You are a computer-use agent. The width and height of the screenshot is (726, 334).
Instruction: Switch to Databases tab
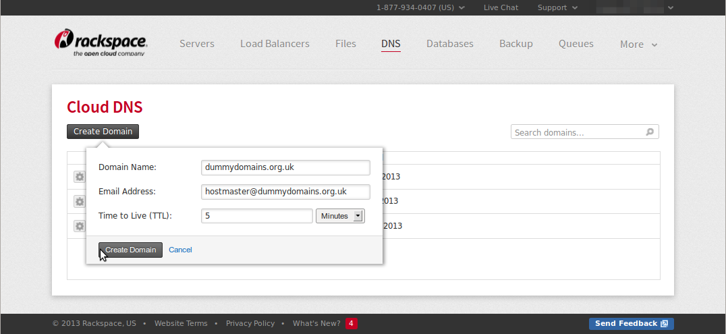point(449,44)
